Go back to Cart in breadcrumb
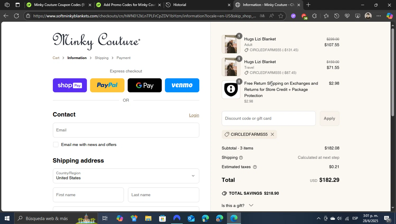 point(56,58)
